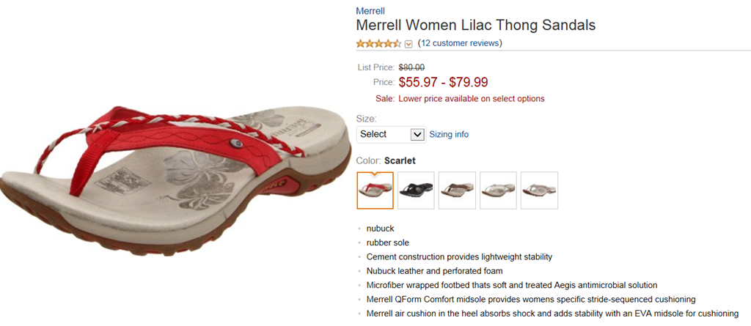This screenshot has width=751, height=326.
Task: Open the Size Select dropdown
Action: pyautogui.click(x=391, y=134)
